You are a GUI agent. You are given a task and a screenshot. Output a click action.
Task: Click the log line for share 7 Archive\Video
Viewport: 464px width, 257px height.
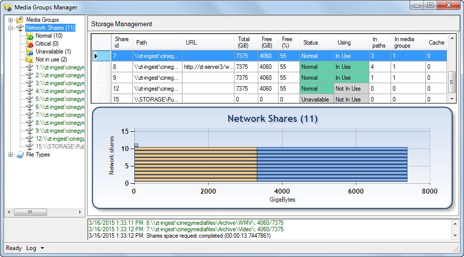186,229
